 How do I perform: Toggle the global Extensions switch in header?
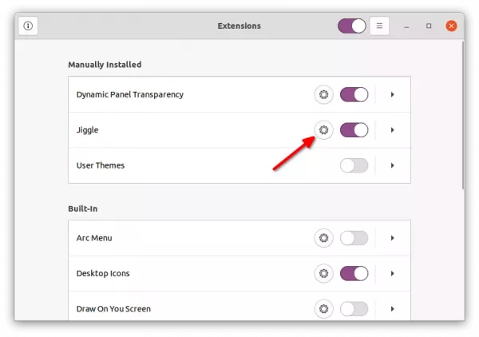pyautogui.click(x=352, y=26)
